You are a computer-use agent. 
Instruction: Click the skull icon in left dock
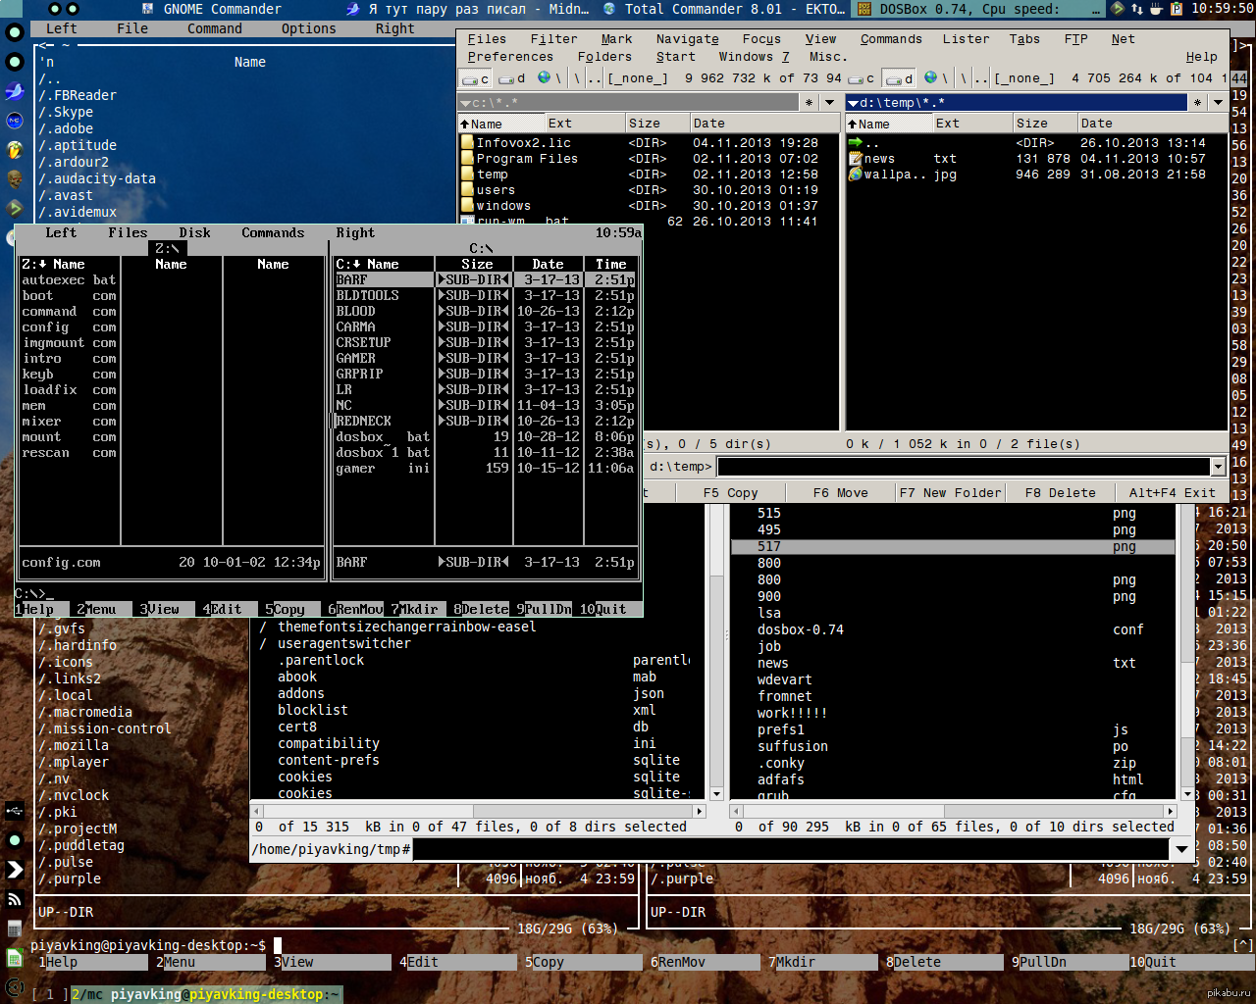15,179
